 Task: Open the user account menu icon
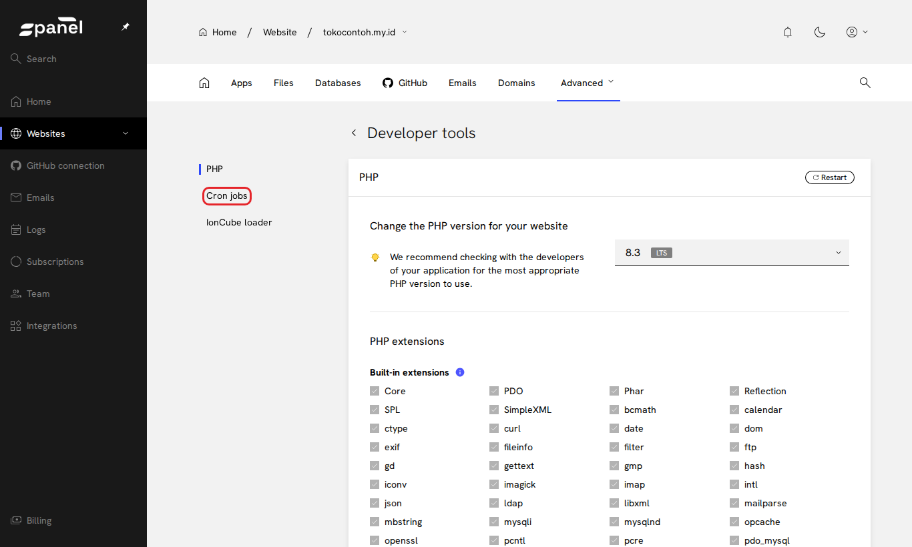pos(857,32)
